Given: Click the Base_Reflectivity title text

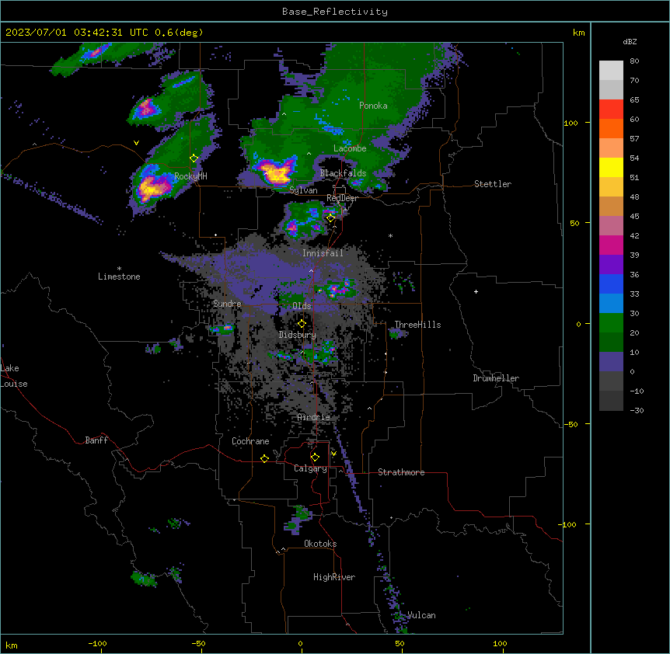Looking at the screenshot, I should coord(335,12).
